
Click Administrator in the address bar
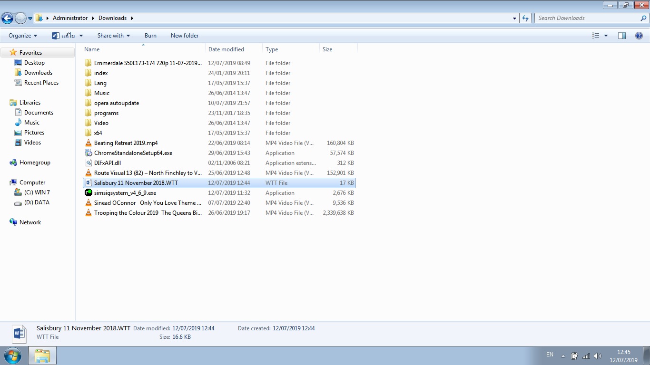click(x=70, y=18)
